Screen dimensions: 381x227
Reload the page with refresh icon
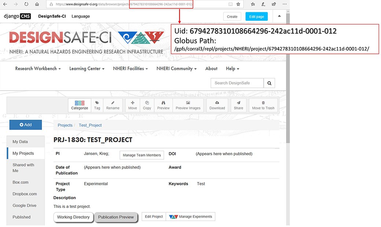point(26,4)
